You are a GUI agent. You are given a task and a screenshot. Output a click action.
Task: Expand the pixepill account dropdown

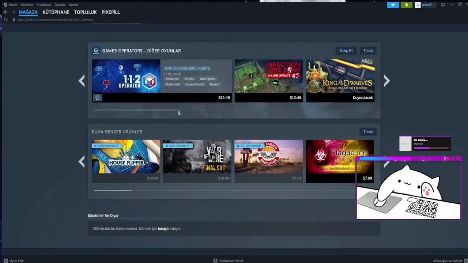[434, 5]
